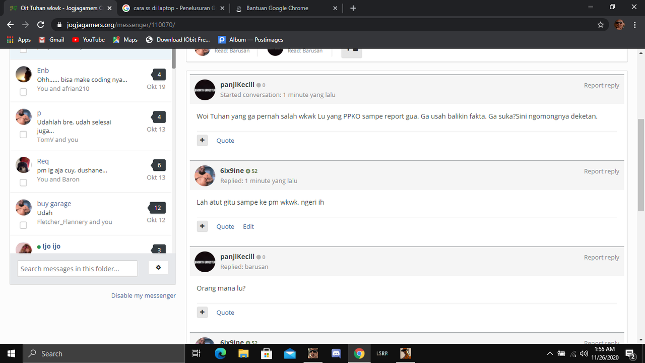Viewport: 645px width, 363px height.
Task: Show hidden system tray icons
Action: pyautogui.click(x=550, y=353)
